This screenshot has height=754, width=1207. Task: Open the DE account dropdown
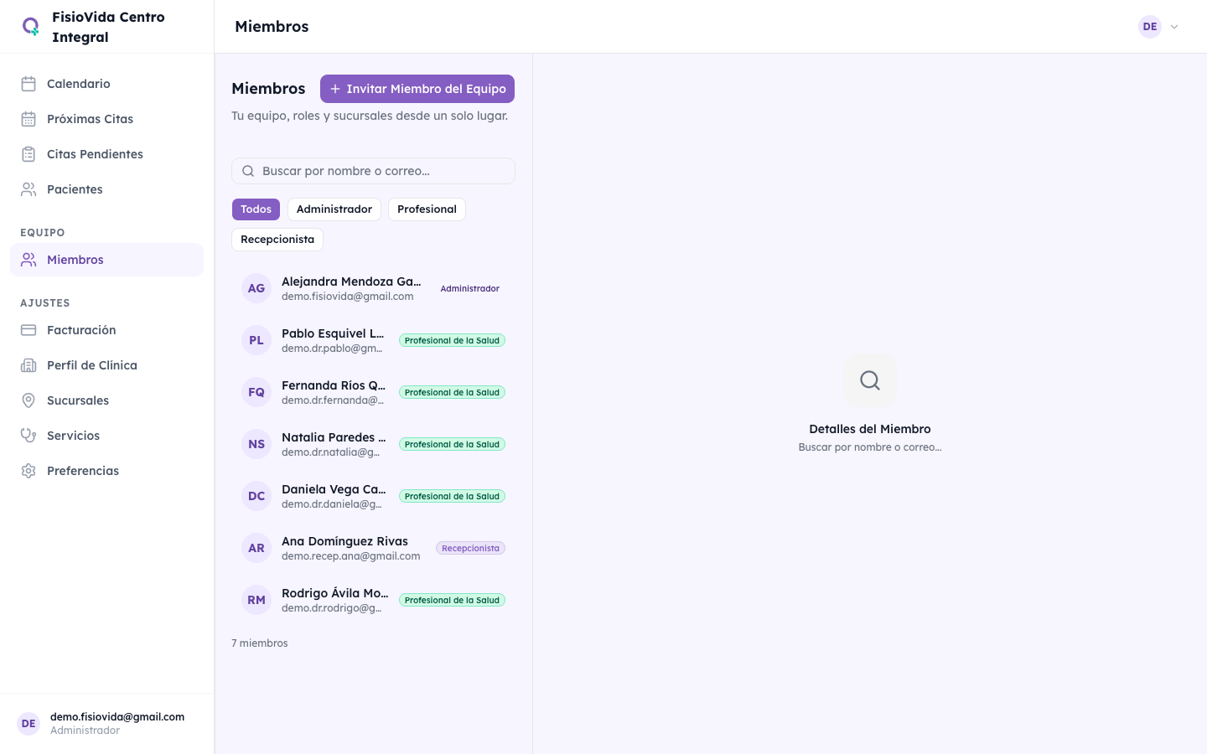click(1160, 26)
